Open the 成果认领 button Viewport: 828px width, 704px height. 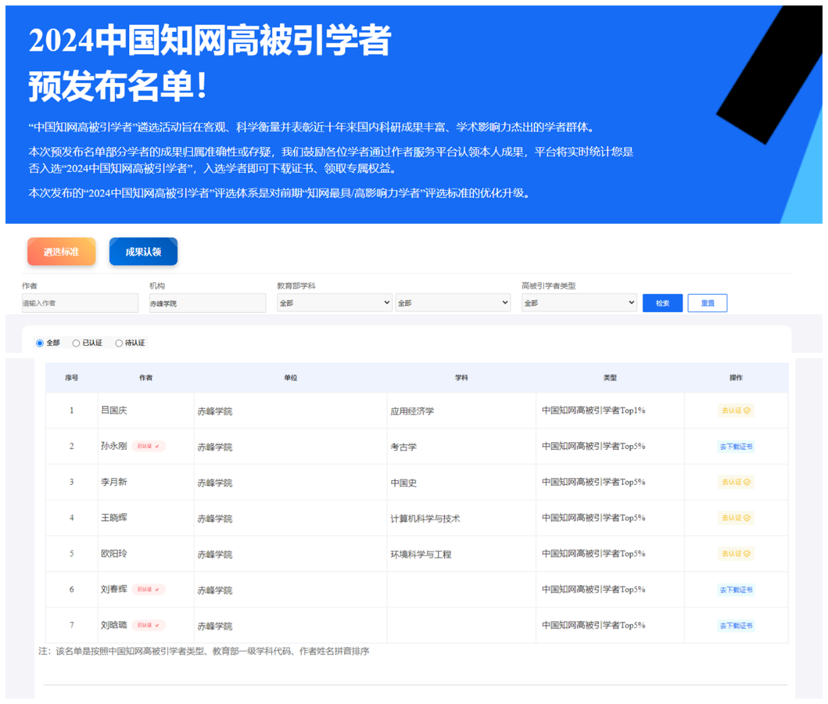tap(144, 252)
